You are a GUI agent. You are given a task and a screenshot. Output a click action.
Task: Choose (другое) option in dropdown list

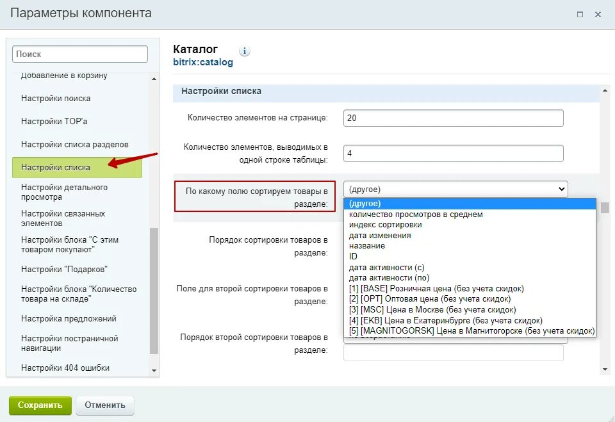tap(470, 204)
